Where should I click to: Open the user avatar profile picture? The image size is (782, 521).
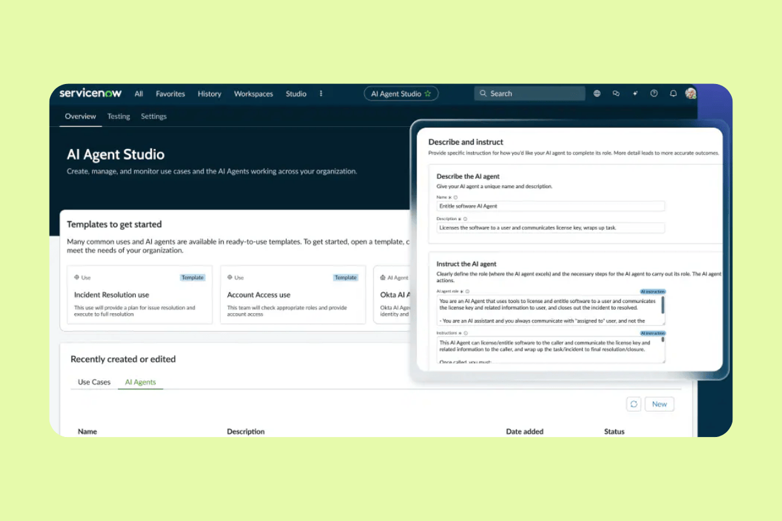[691, 93]
